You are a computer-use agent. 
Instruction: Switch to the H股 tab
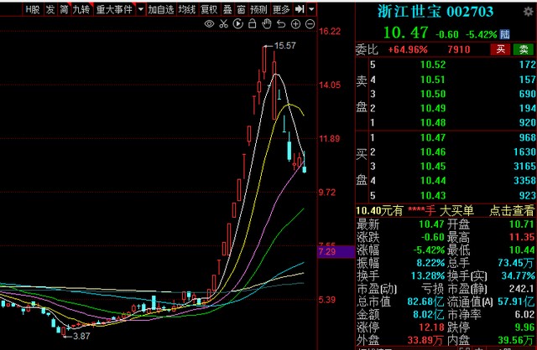click(x=32, y=10)
